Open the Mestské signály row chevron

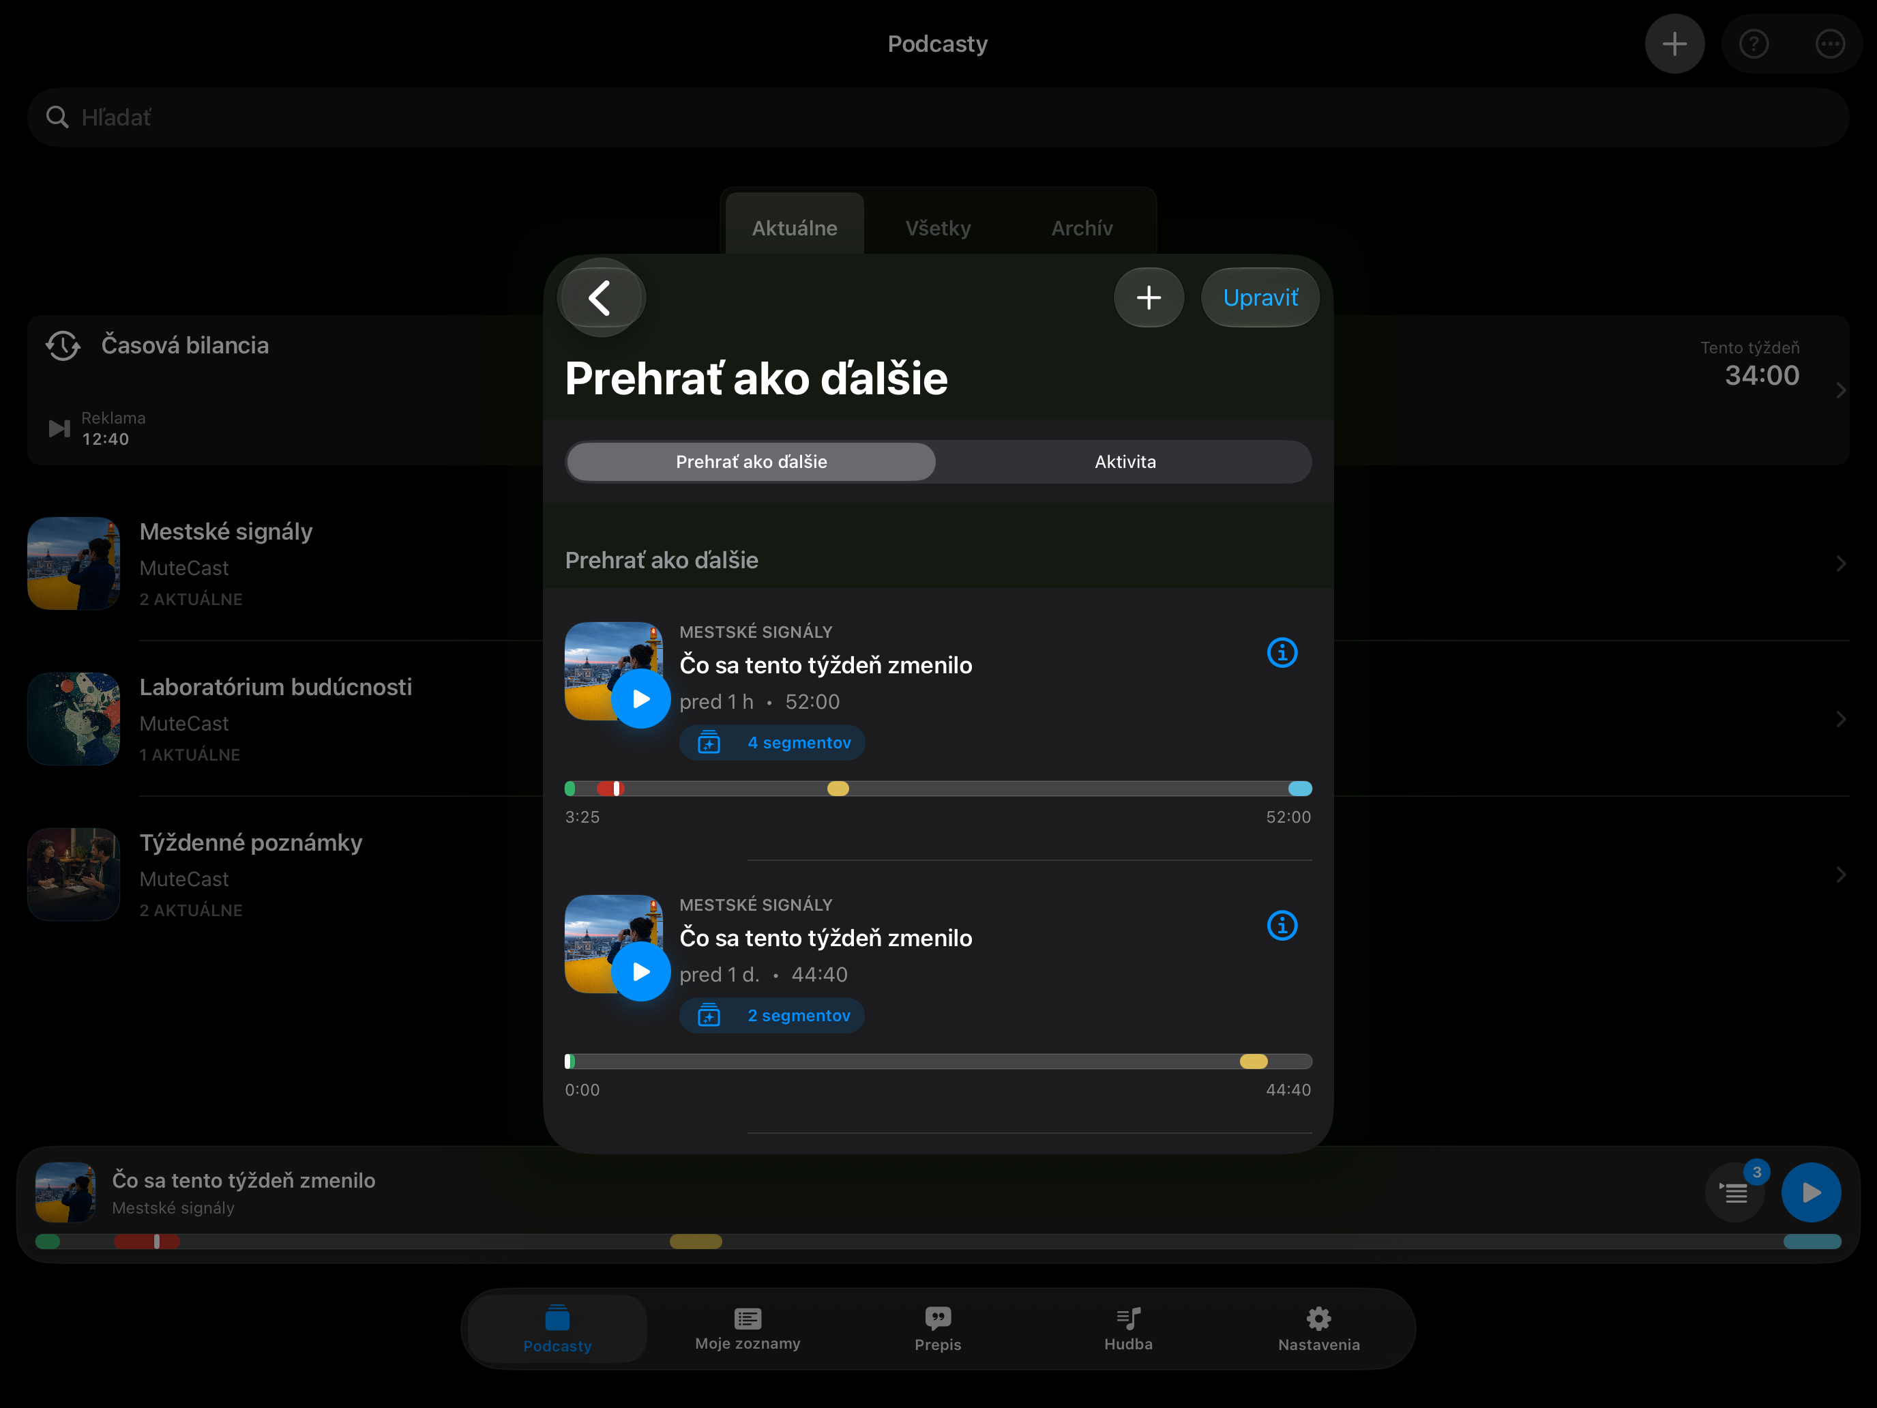[x=1841, y=563]
